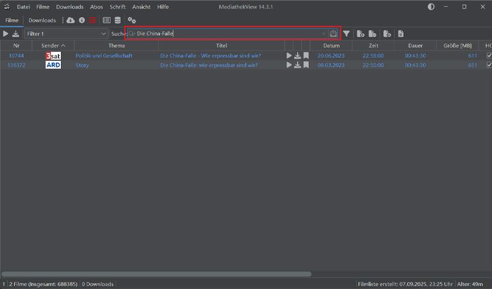Switch to the Downloads tab

(42, 20)
